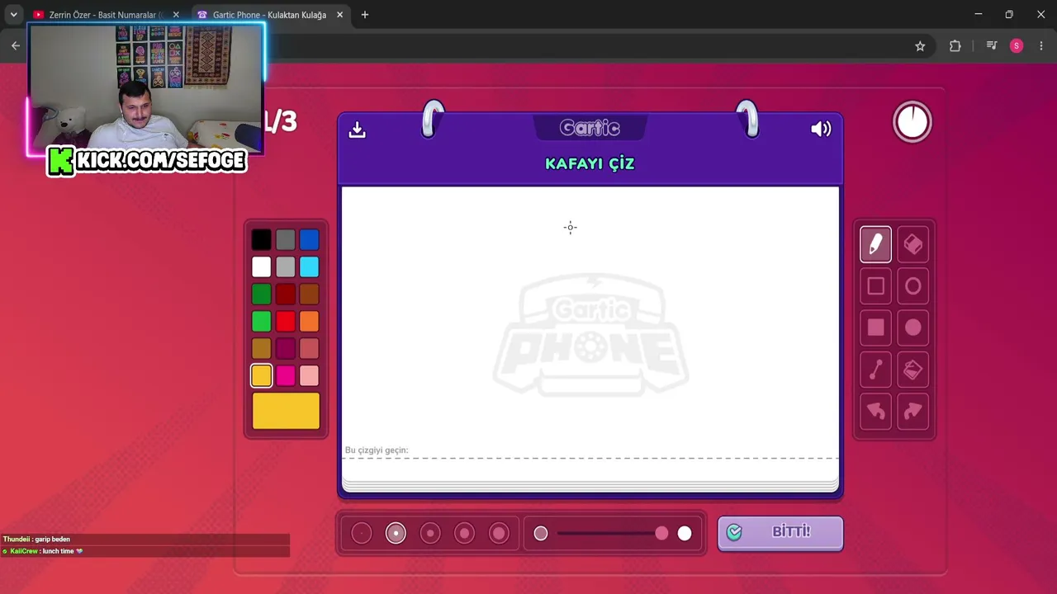Pick the salmon red color swatch
This screenshot has width=1057, height=594.
[309, 349]
